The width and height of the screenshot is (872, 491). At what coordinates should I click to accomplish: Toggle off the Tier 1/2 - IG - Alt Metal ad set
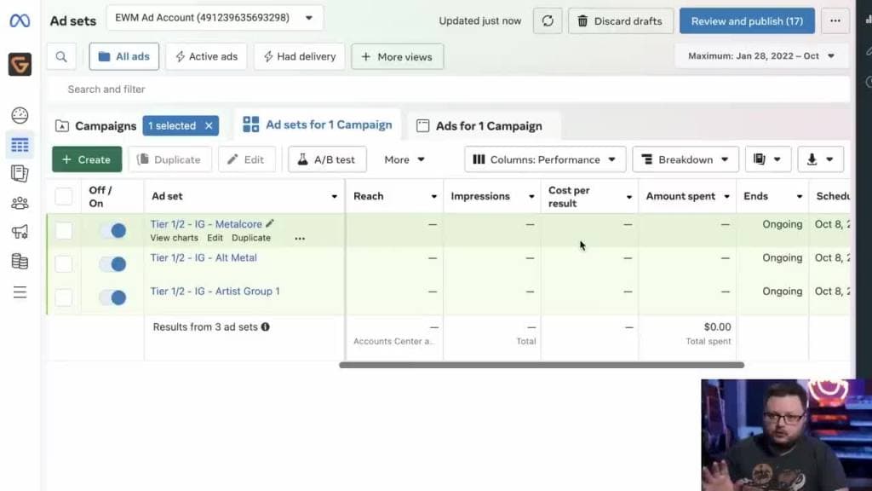113,264
